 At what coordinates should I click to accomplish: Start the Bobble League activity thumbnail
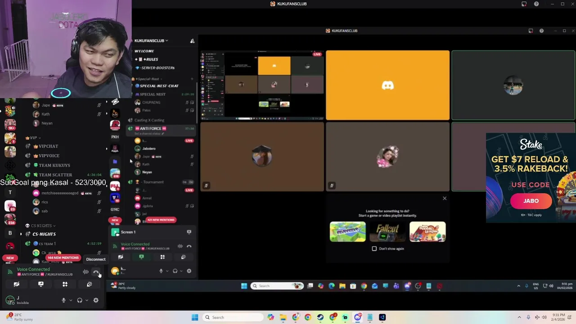[427, 232]
